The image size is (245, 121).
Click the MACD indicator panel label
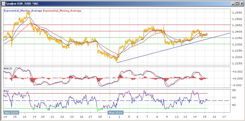coord(8,69)
